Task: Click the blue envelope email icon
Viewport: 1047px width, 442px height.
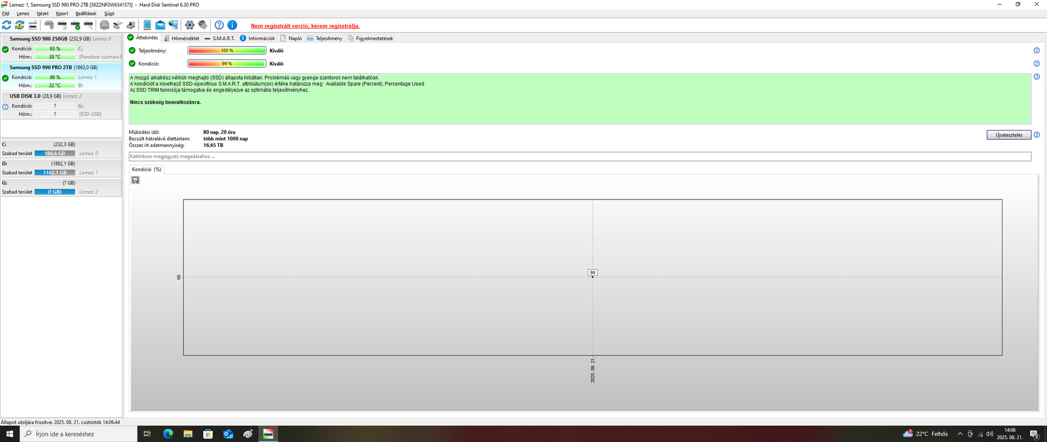Action: click(x=161, y=25)
